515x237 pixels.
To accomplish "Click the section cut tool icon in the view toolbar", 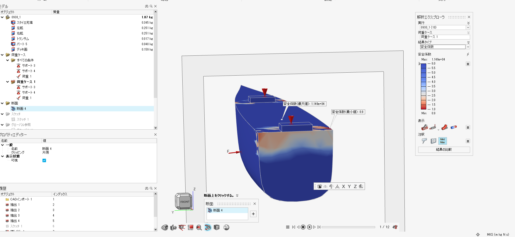I will (208, 227).
